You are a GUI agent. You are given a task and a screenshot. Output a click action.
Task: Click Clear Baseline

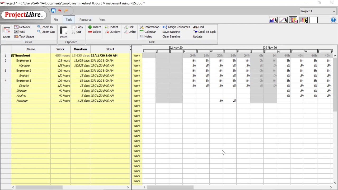click(x=171, y=36)
